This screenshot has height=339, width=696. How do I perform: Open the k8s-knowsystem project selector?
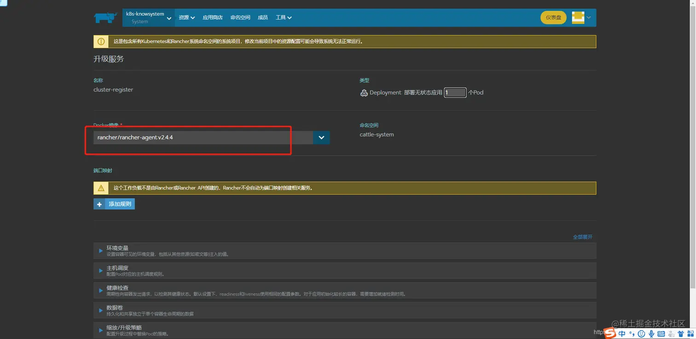149,17
